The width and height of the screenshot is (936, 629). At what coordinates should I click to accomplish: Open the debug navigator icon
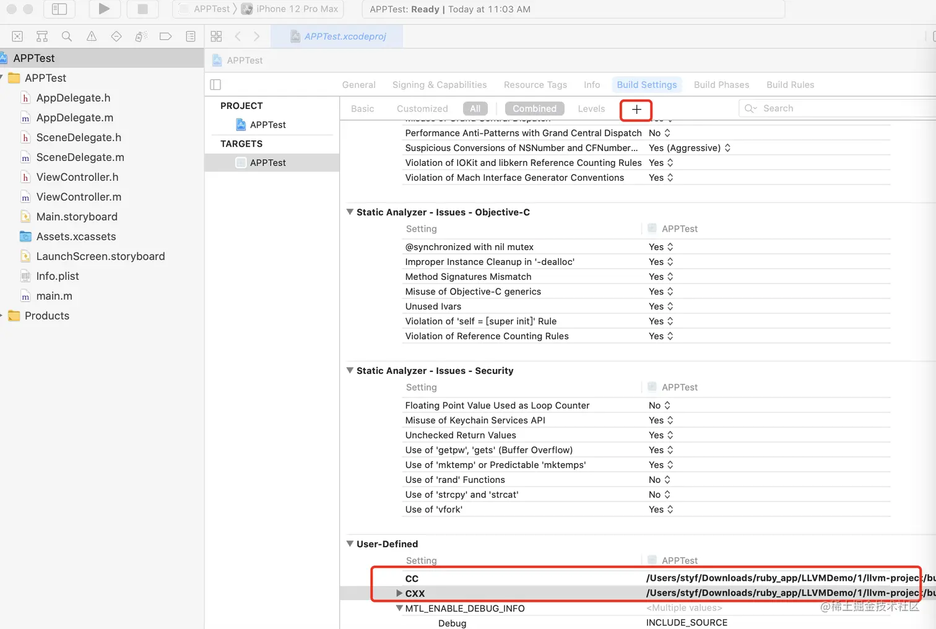point(141,37)
